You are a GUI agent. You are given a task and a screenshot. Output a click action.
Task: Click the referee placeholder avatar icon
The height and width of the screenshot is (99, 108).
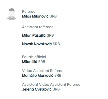pyautogui.click(x=12, y=14)
